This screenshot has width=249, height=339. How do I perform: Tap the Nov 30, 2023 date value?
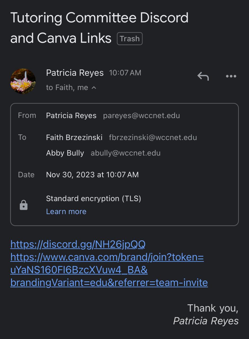92,175
